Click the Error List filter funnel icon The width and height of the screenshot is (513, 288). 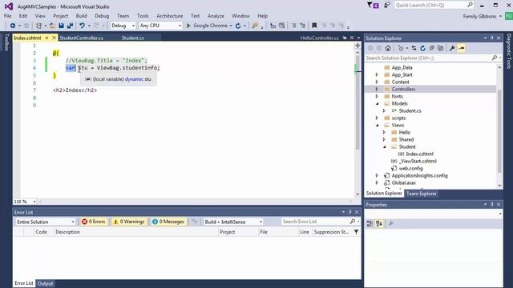pyautogui.click(x=356, y=232)
